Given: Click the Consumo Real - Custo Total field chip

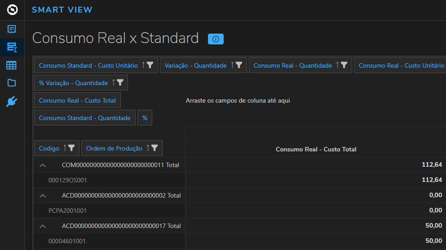Looking at the screenshot, I should point(77,100).
